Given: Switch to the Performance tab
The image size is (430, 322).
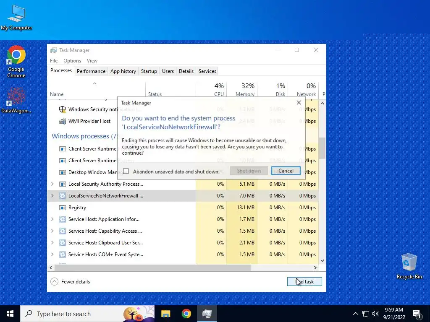Looking at the screenshot, I should pyautogui.click(x=91, y=71).
